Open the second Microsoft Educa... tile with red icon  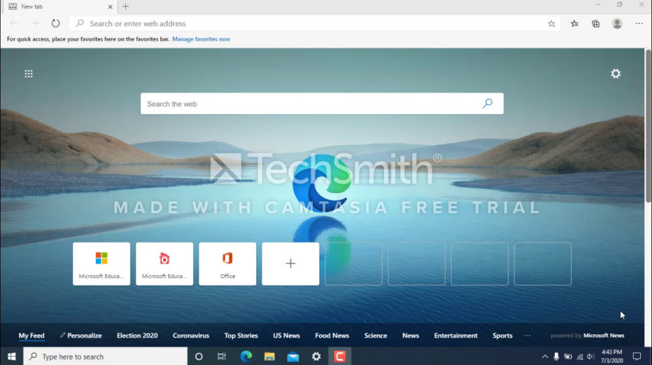(165, 264)
